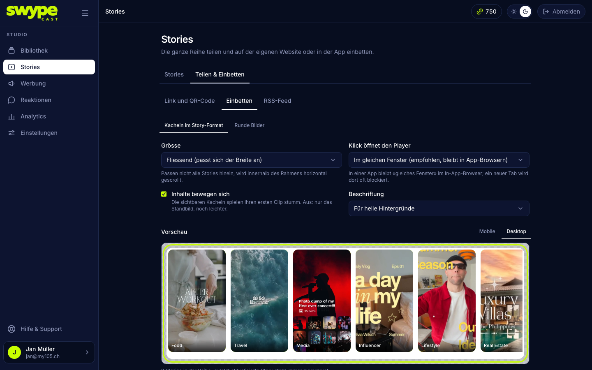Click the Abmelden logout button

[x=561, y=12]
